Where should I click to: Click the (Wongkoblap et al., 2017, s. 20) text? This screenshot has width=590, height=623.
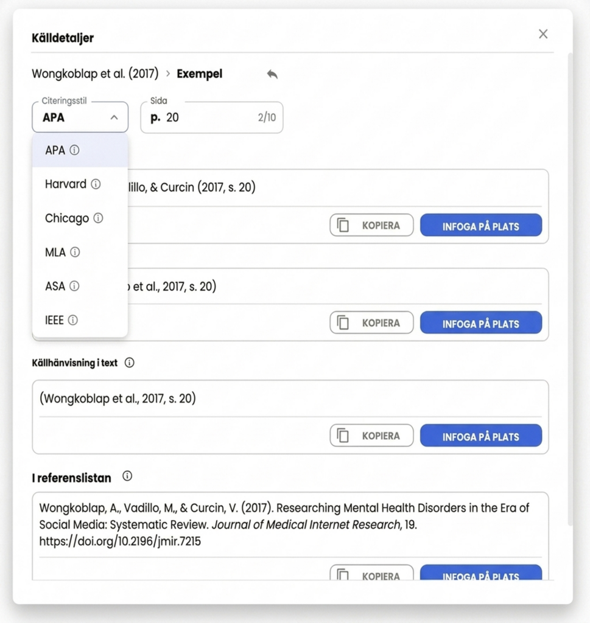pos(118,399)
